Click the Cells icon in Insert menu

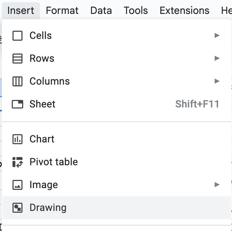17,36
